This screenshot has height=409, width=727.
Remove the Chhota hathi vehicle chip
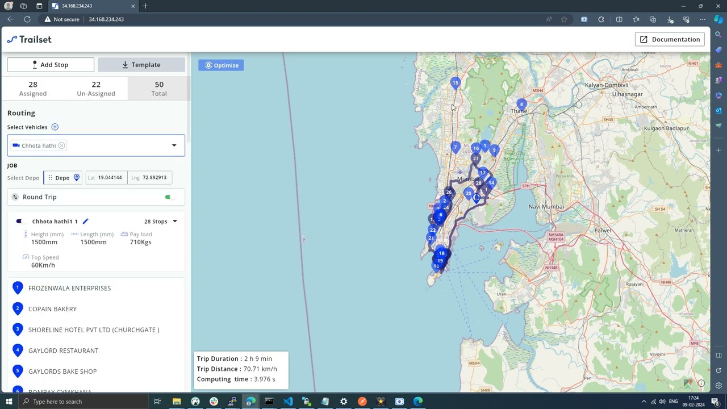pos(61,145)
